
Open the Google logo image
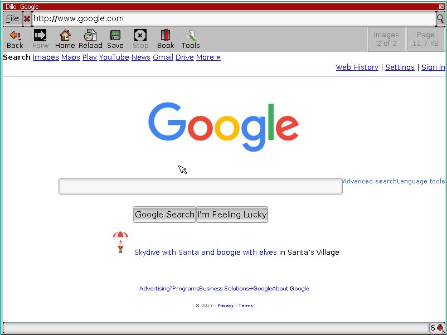pos(223,127)
